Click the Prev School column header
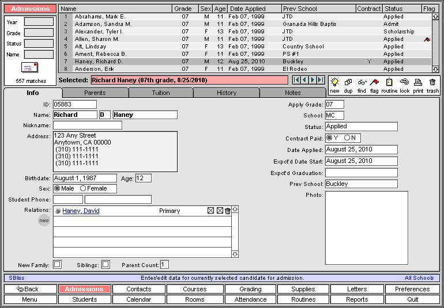This screenshot has width=444, height=308. pyautogui.click(x=319, y=9)
